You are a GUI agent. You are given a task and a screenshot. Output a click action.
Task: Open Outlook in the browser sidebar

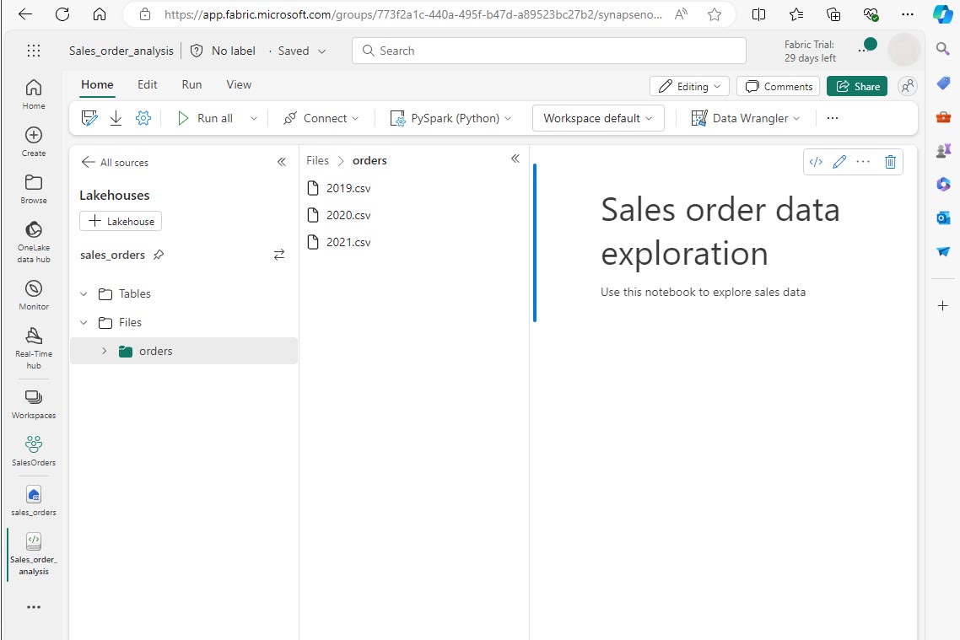(x=943, y=218)
